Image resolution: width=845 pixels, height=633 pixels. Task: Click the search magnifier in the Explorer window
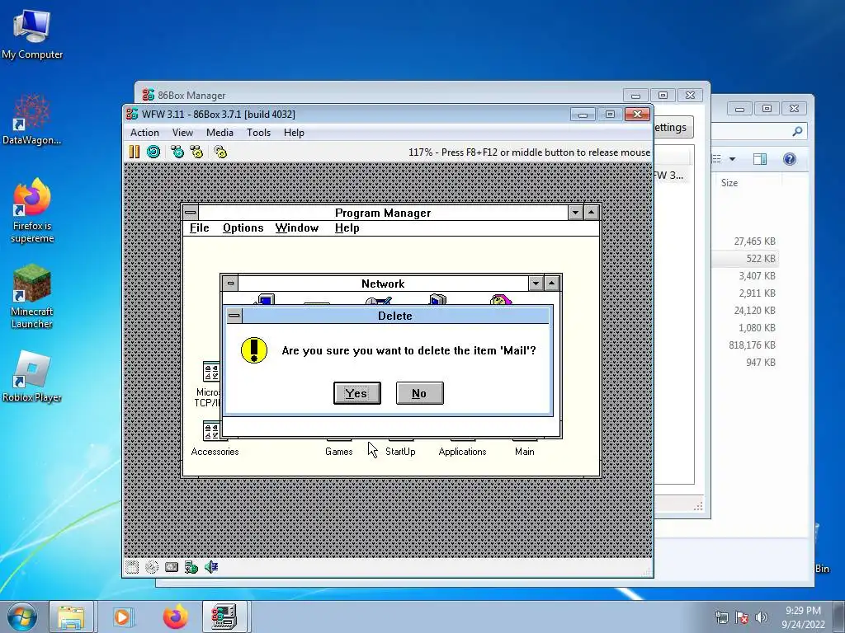(x=798, y=131)
